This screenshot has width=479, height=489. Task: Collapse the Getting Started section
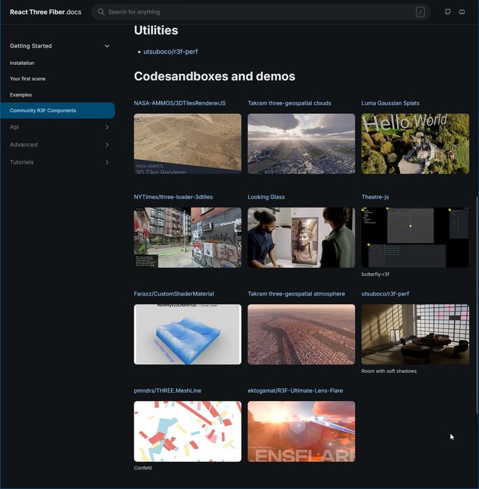107,46
